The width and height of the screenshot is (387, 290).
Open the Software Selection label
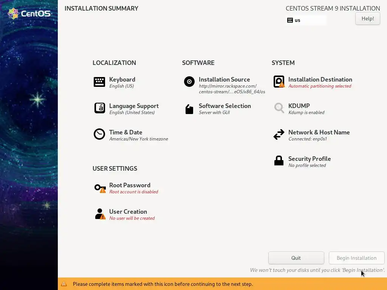(x=225, y=106)
